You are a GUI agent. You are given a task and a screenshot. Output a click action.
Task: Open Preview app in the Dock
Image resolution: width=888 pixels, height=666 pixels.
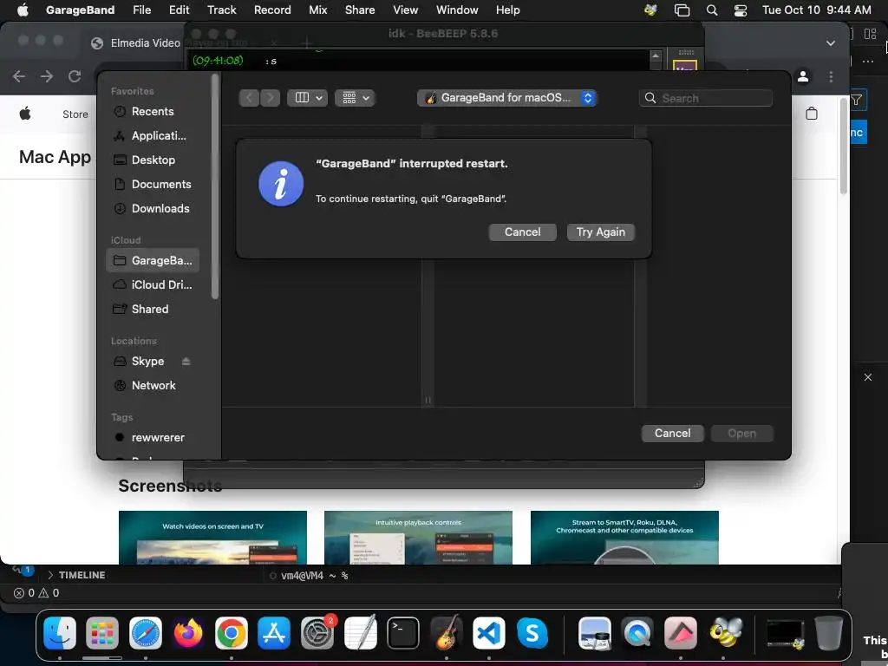(x=595, y=632)
